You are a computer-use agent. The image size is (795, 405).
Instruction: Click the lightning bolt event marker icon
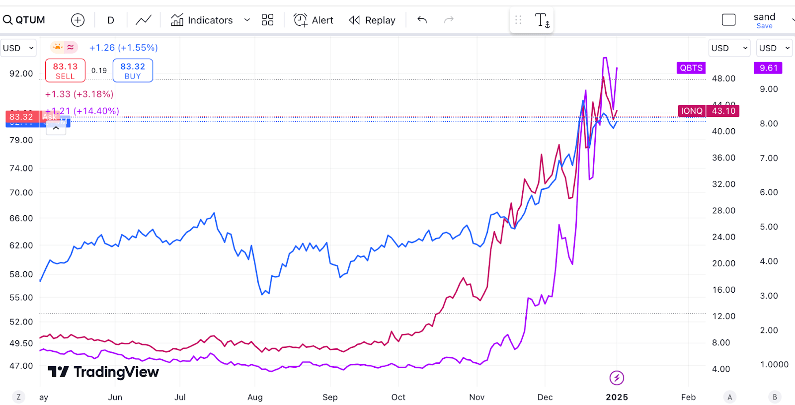[617, 378]
